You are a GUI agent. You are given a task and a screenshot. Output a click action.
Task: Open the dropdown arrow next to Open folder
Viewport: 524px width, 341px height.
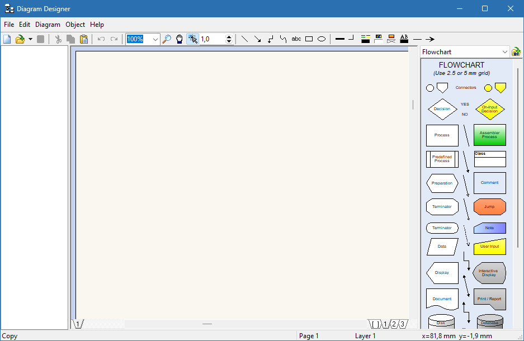[30, 39]
